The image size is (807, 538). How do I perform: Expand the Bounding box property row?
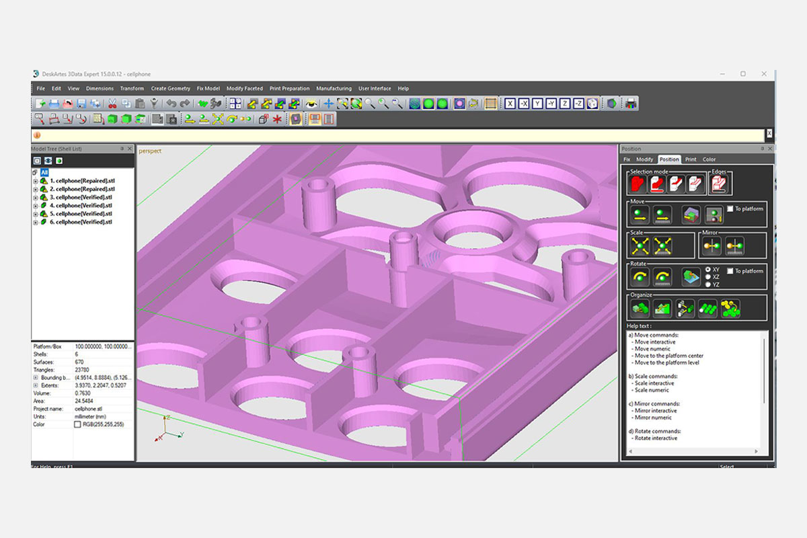point(35,377)
